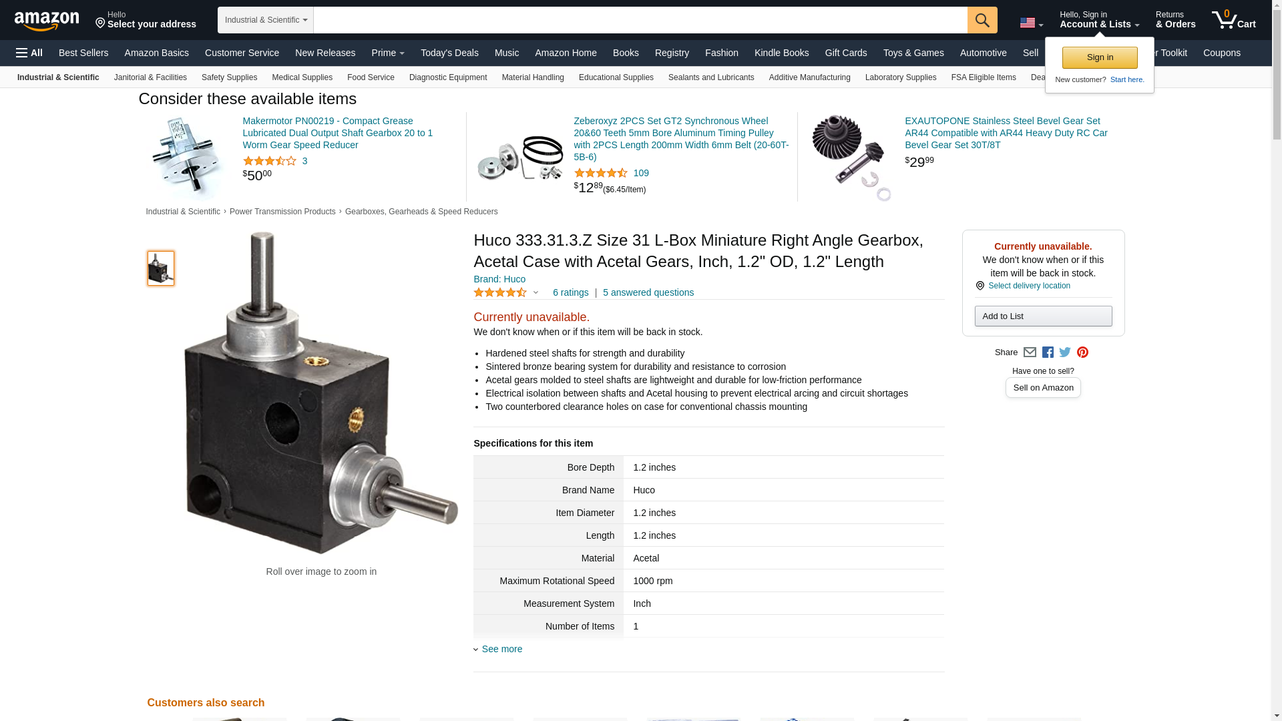This screenshot has height=721, width=1282.
Task: Select the gearbox product thumbnail
Action: 161,268
